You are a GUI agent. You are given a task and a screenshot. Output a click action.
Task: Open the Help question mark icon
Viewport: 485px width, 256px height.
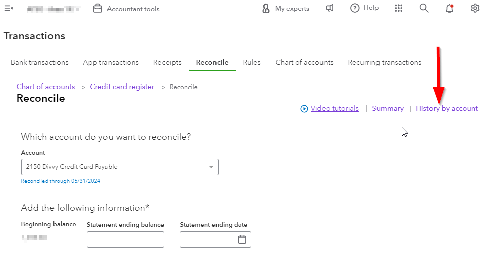tap(355, 8)
